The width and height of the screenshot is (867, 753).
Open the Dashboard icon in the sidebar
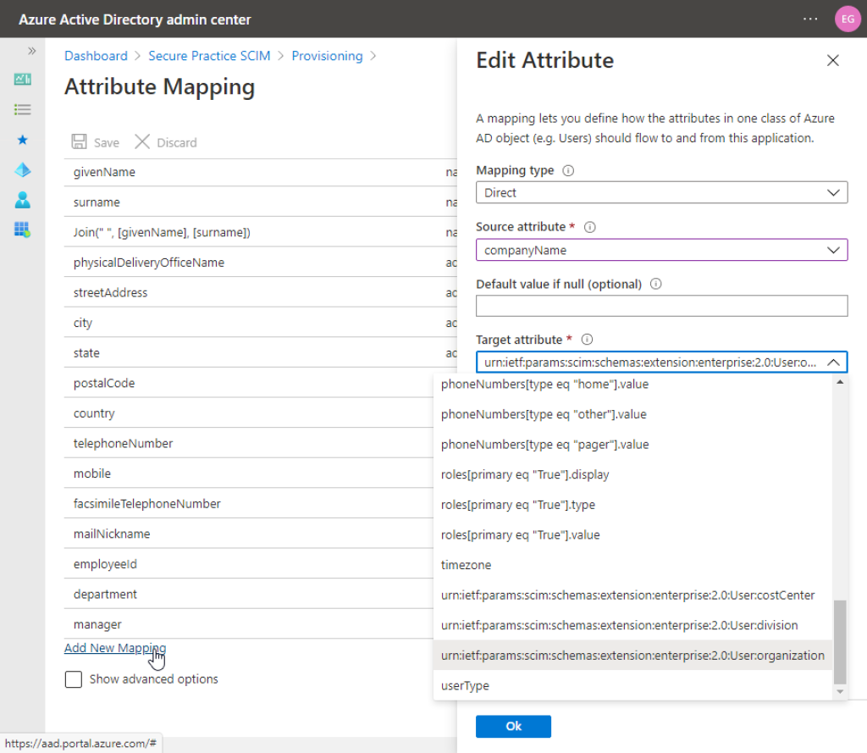pyautogui.click(x=22, y=80)
